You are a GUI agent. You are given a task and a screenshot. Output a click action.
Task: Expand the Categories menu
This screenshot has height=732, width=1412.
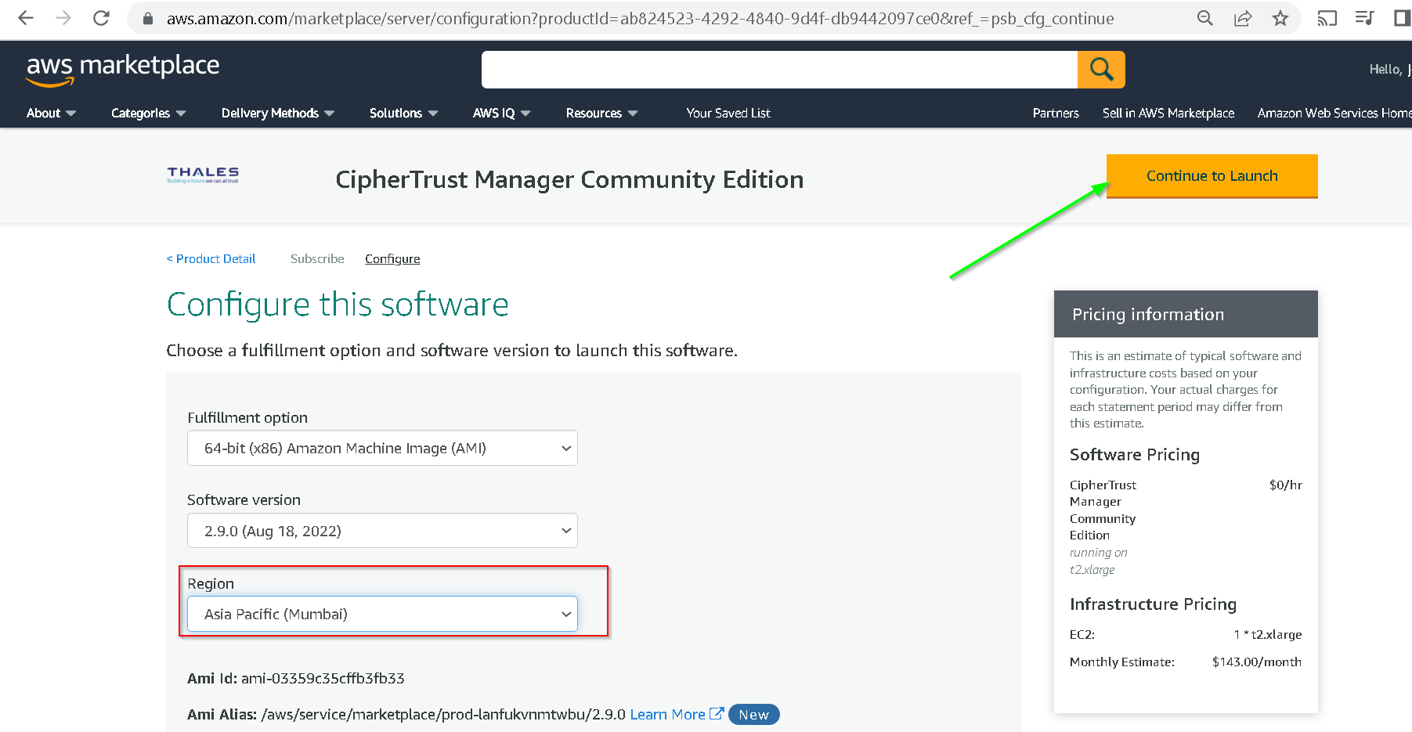[148, 113]
